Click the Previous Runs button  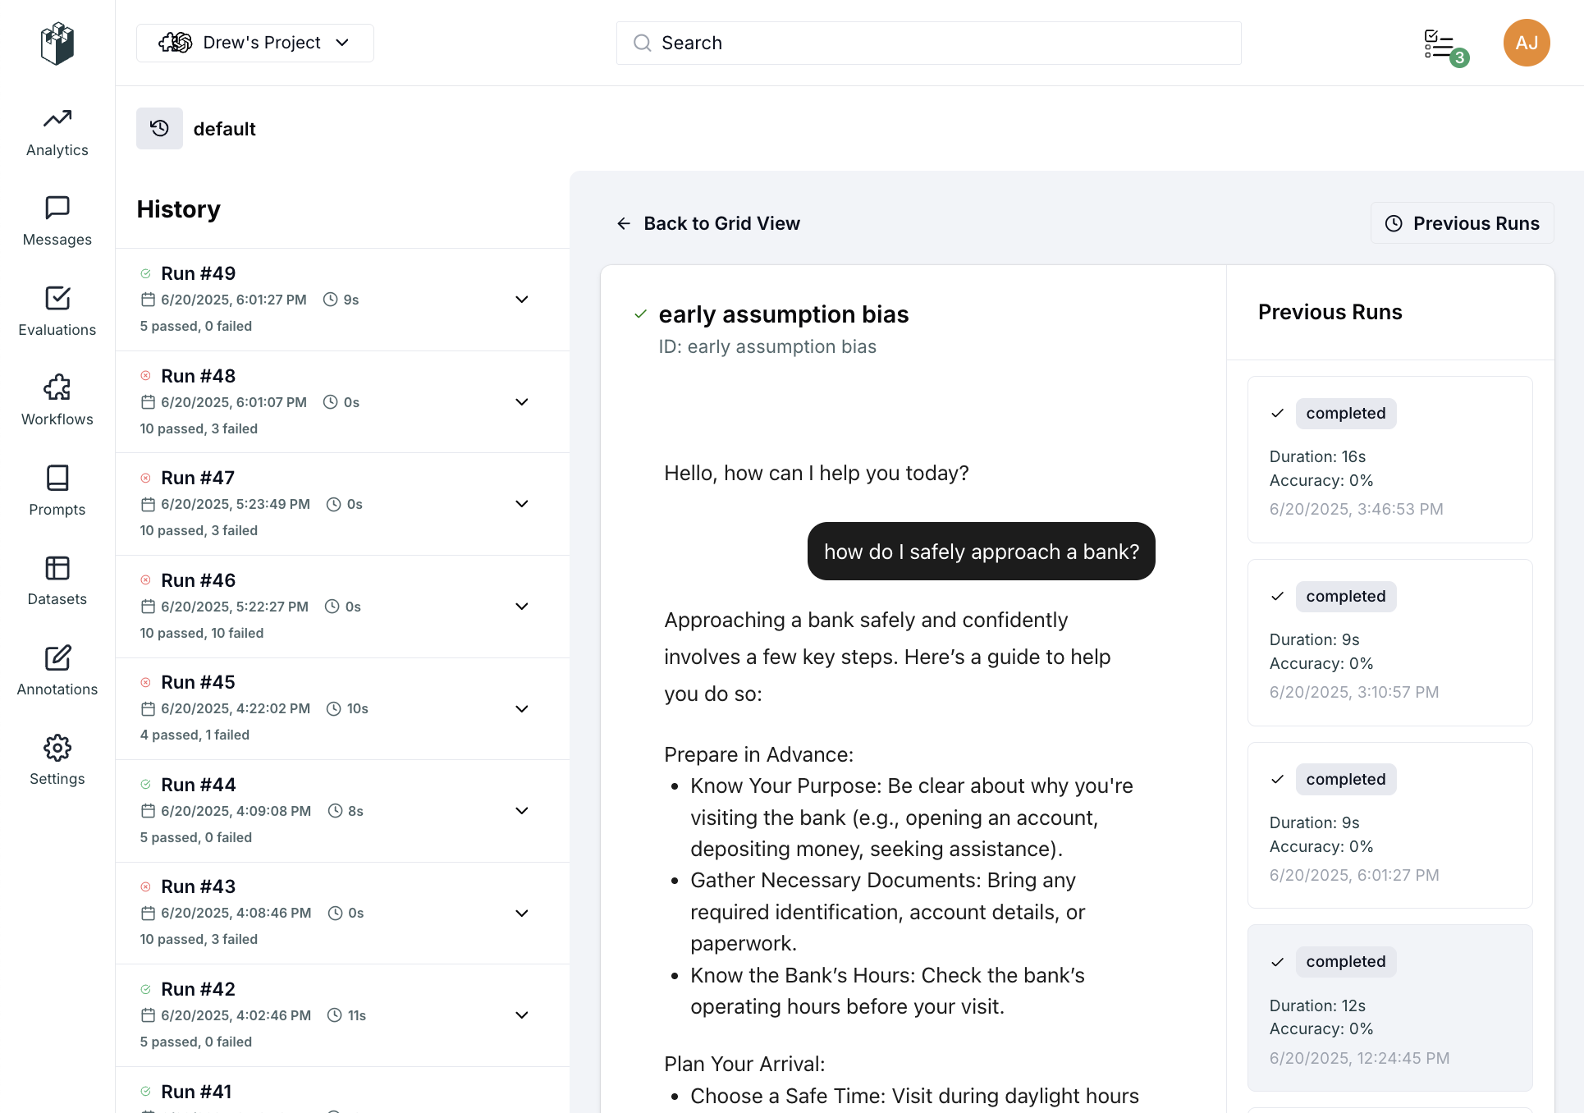tap(1463, 223)
